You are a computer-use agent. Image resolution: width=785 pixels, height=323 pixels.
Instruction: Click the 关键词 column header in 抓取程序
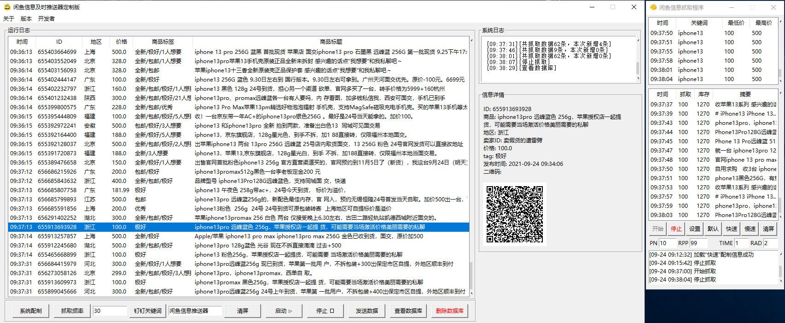(699, 23)
